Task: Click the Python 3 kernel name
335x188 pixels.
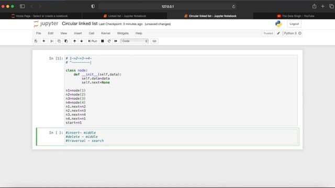Action: [290, 33]
